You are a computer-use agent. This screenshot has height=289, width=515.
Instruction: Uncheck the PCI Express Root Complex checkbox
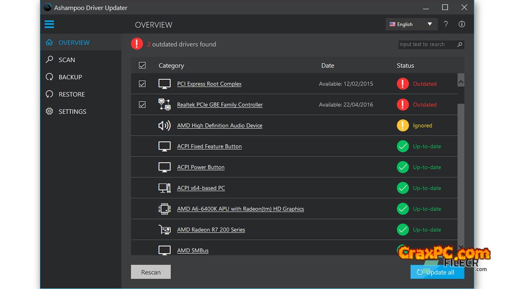pos(142,84)
